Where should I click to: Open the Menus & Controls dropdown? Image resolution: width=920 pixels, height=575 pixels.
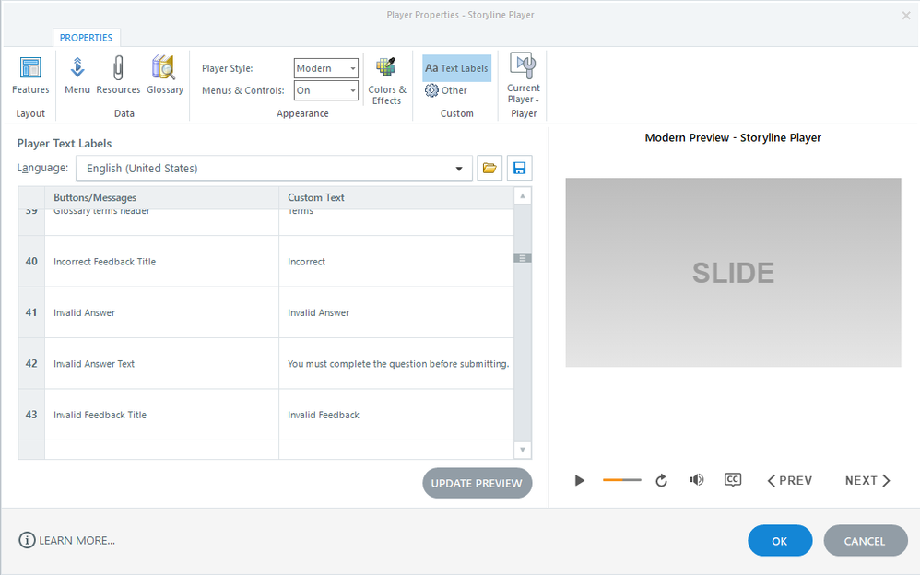point(325,90)
